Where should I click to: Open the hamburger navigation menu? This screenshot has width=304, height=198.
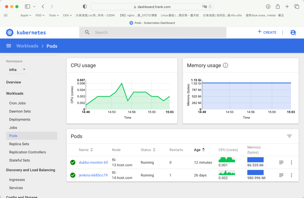(x=9, y=46)
